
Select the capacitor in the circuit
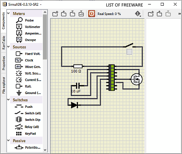[78, 86]
